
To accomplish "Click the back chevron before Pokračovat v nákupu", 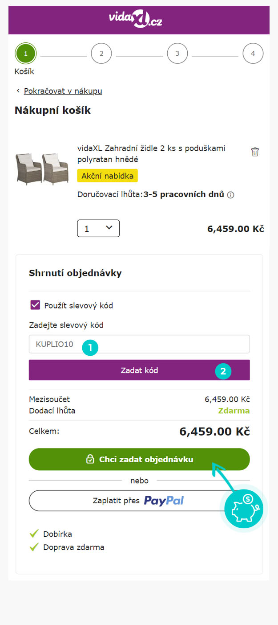I will (18, 91).
